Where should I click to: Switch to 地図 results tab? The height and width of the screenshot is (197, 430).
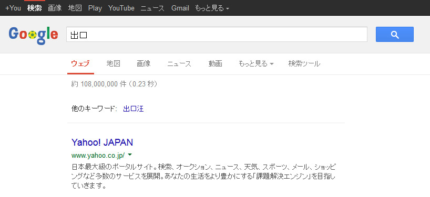coord(114,64)
